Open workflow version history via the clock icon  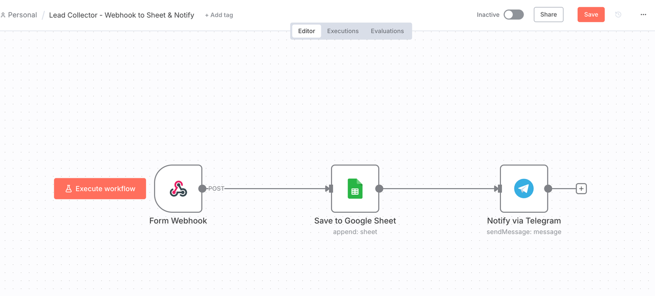pos(618,15)
